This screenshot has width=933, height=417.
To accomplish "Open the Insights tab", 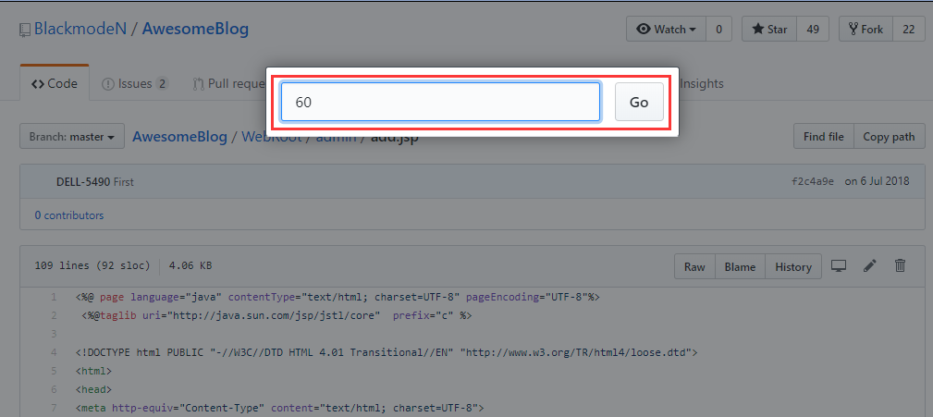I will (702, 84).
